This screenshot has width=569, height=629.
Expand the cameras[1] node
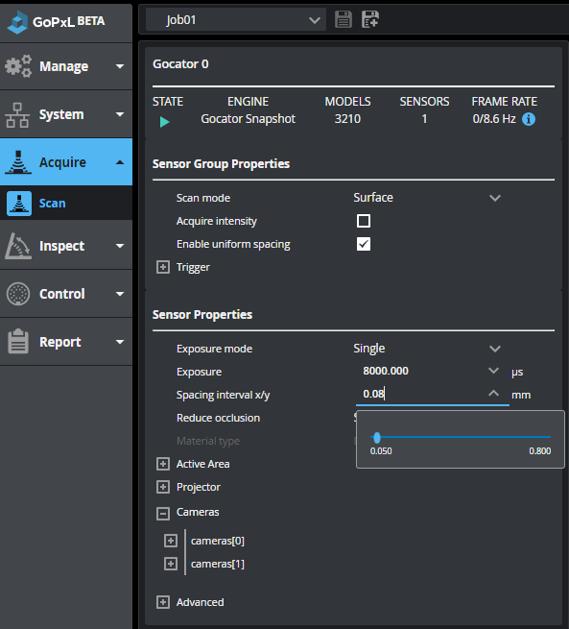click(171, 564)
